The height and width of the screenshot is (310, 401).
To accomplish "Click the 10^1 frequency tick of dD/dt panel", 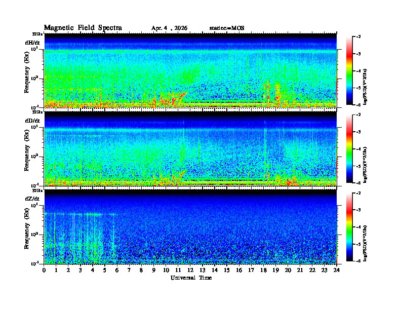I will [x=34, y=127].
